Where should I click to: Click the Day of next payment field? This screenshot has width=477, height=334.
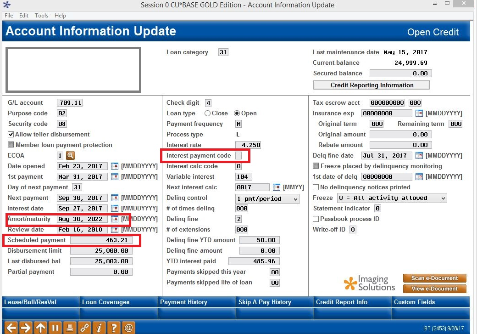point(77,187)
